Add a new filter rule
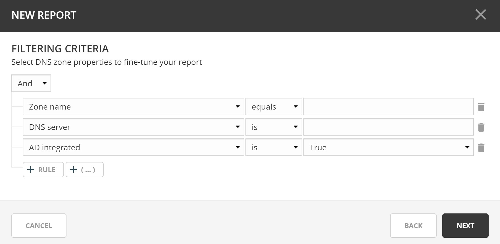Screen dimensions: 500x244 point(43,170)
